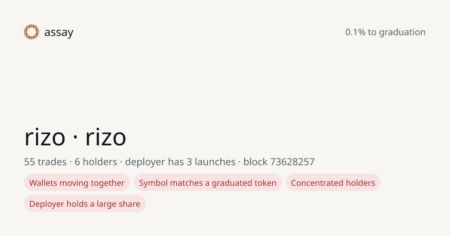The image size is (450, 236).
Task: Click the dot before block number
Action: pyautogui.click(x=239, y=163)
